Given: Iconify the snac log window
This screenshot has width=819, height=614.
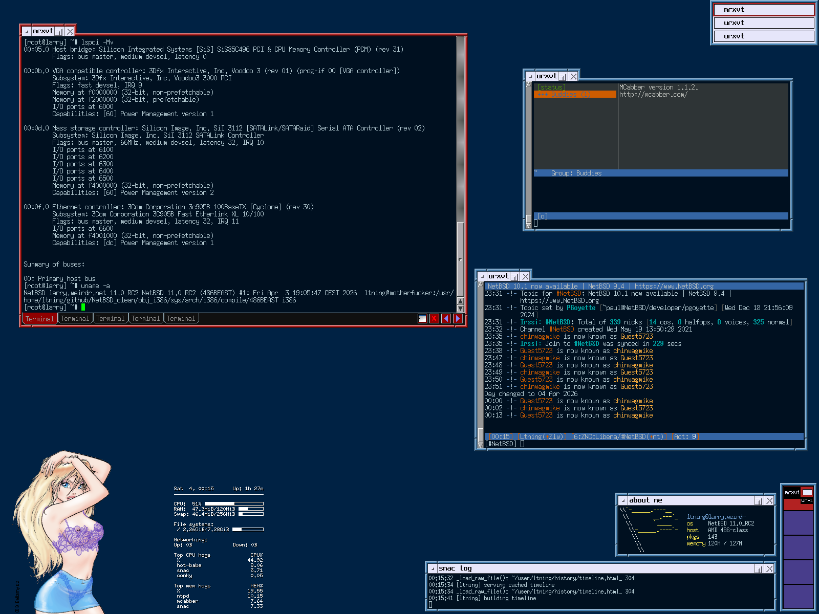Looking at the screenshot, I should [759, 569].
